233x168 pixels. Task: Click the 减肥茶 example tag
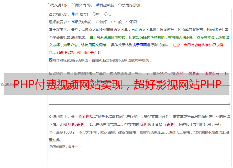pyautogui.click(x=194, y=73)
